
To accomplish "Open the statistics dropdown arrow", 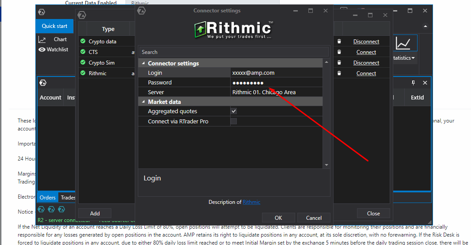I will tap(413, 58).
